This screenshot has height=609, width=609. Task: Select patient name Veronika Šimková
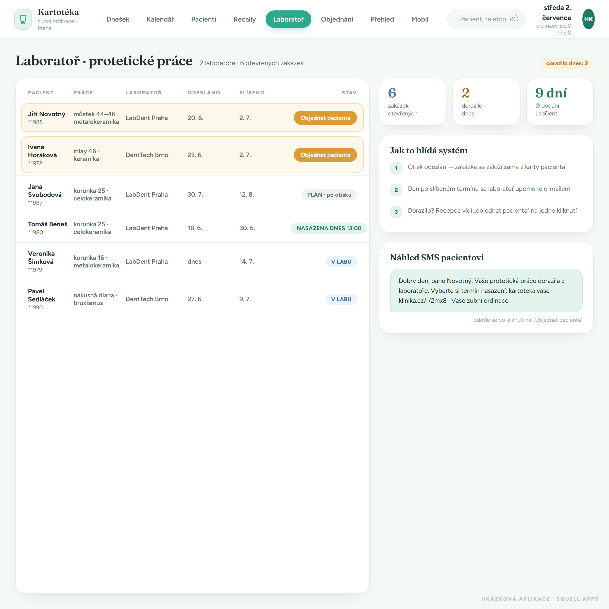41,258
